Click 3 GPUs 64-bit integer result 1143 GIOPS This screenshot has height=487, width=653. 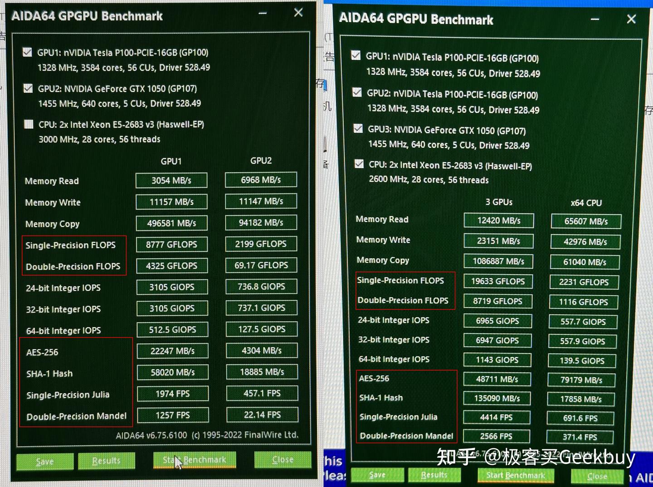[497, 360]
